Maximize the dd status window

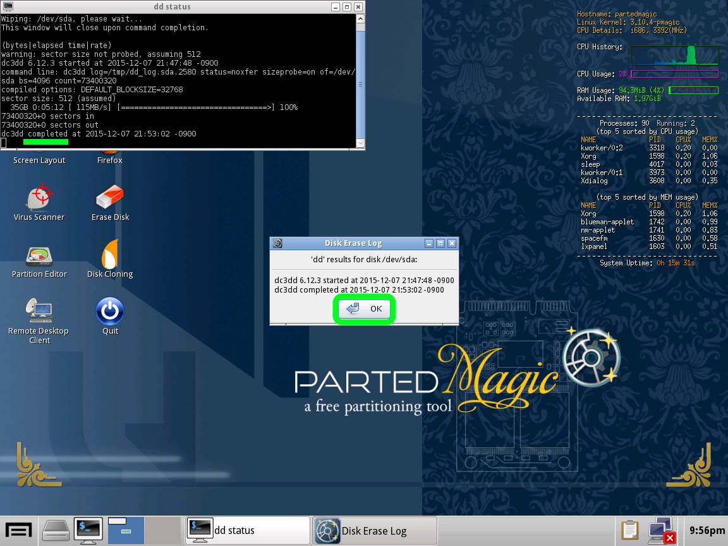click(x=347, y=7)
